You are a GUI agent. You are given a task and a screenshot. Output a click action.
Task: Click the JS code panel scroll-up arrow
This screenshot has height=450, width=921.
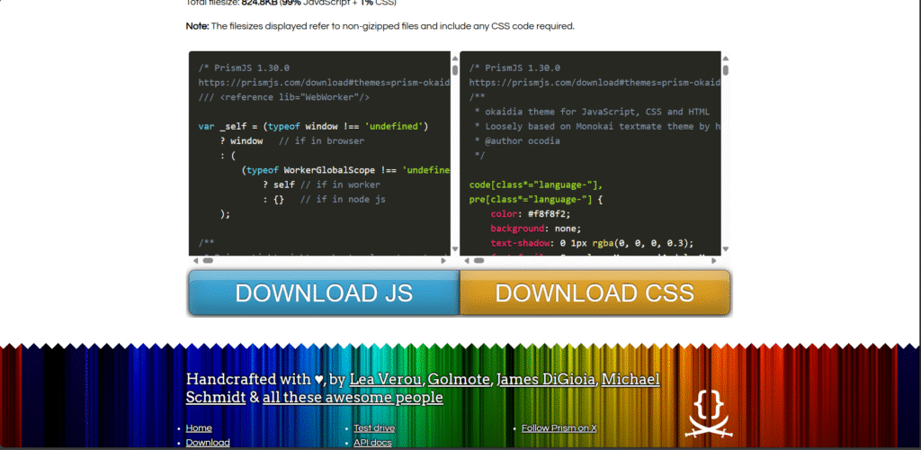pos(455,58)
